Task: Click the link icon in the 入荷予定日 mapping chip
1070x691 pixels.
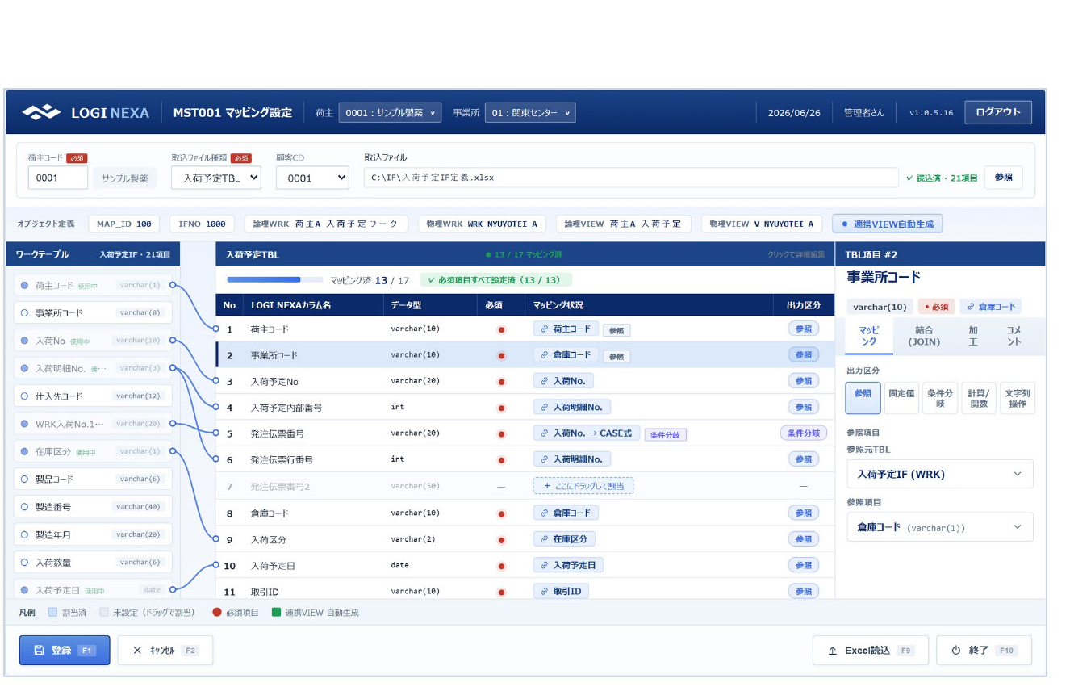Action: point(545,565)
